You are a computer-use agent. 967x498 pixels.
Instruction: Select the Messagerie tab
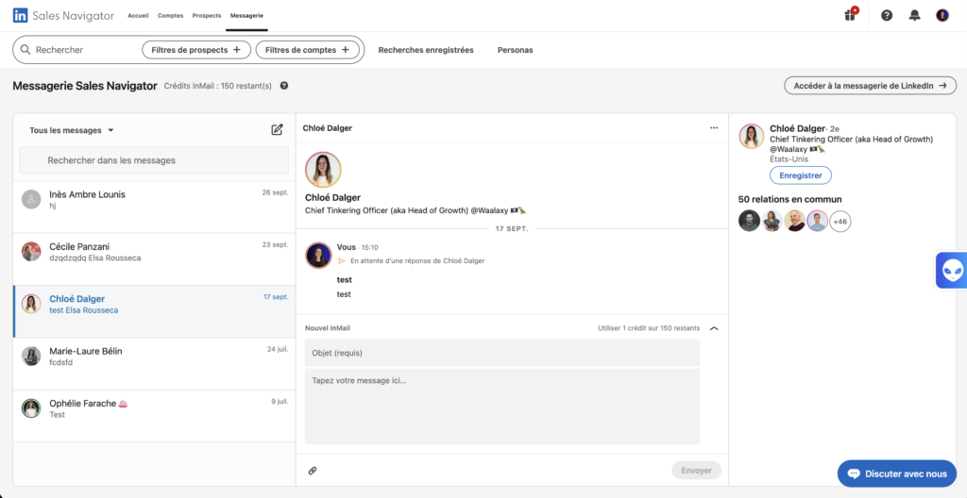point(246,15)
